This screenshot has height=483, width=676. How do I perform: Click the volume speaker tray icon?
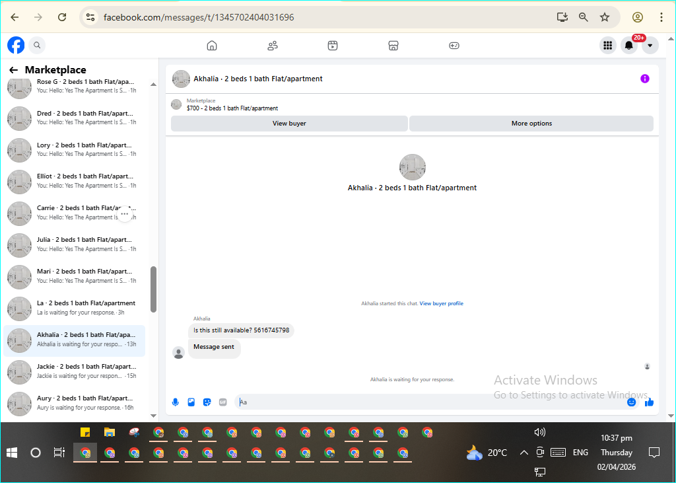click(x=540, y=432)
